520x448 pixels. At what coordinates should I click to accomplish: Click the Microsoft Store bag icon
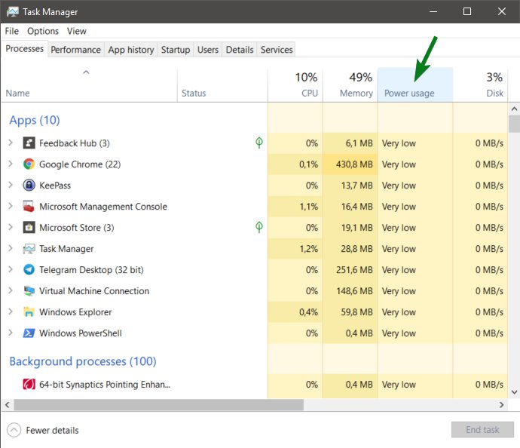(x=29, y=227)
